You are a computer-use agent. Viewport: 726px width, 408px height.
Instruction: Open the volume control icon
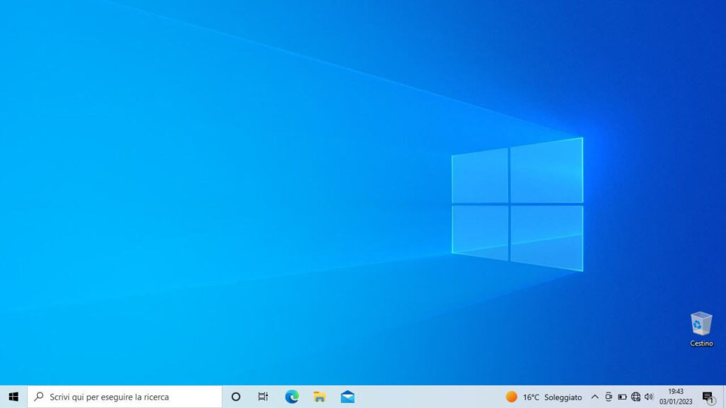coord(649,397)
